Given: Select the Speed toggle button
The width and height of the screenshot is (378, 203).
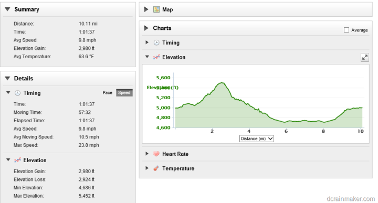Looking at the screenshot, I should 124,93.
